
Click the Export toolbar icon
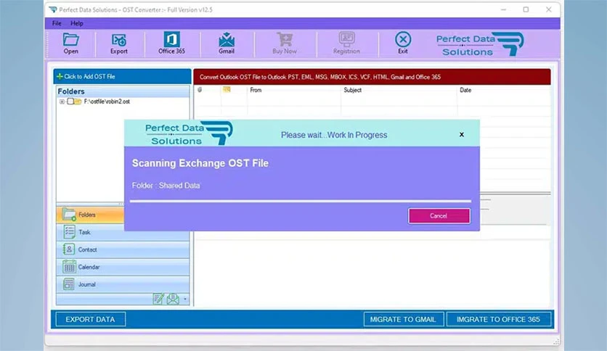[119, 44]
